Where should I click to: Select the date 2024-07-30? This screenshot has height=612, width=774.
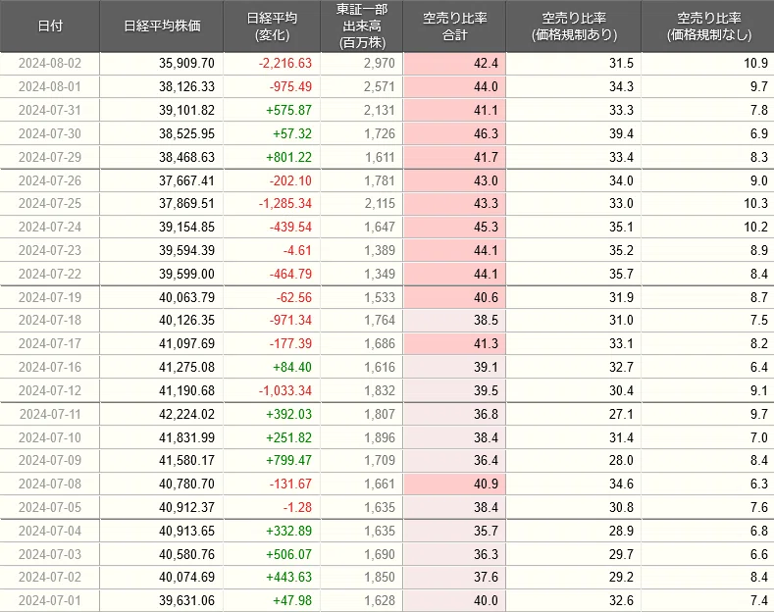pyautogui.click(x=50, y=133)
